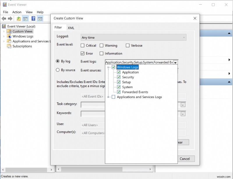Image resolution: width=233 pixels, height=179 pixels.
Task: Open Help using the blue question mark icon
Action: click(33, 19)
